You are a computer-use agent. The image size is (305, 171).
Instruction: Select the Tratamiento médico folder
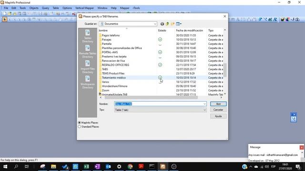(x=114, y=78)
